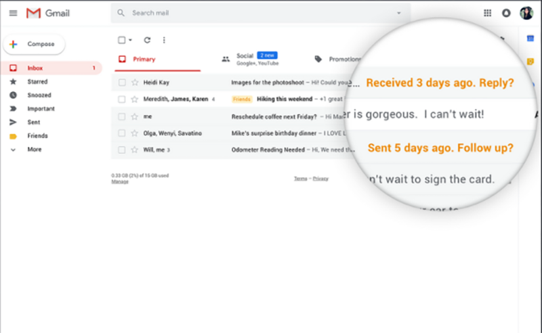Open the account profile avatar
This screenshot has width=542, height=333.
coord(526,13)
